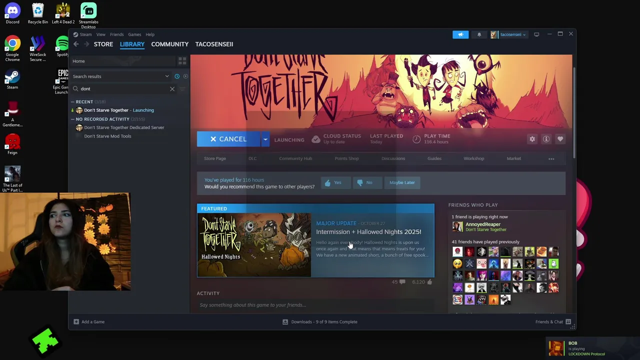The width and height of the screenshot is (640, 360).
Task: Add game to favorites heart icon
Action: [x=560, y=139]
